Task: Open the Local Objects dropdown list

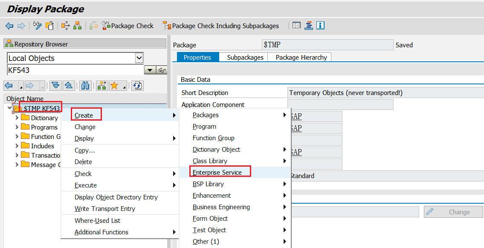Action: 139,58
